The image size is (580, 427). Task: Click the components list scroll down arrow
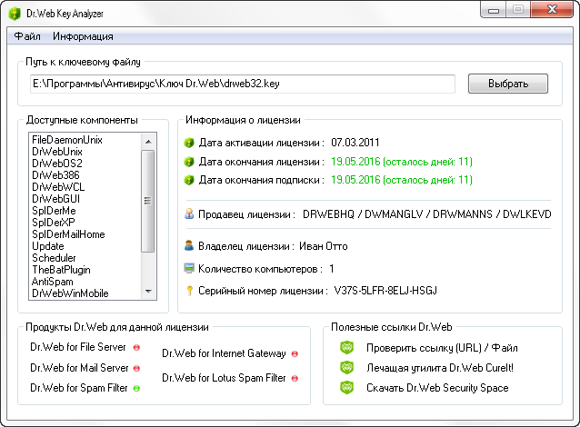click(148, 292)
